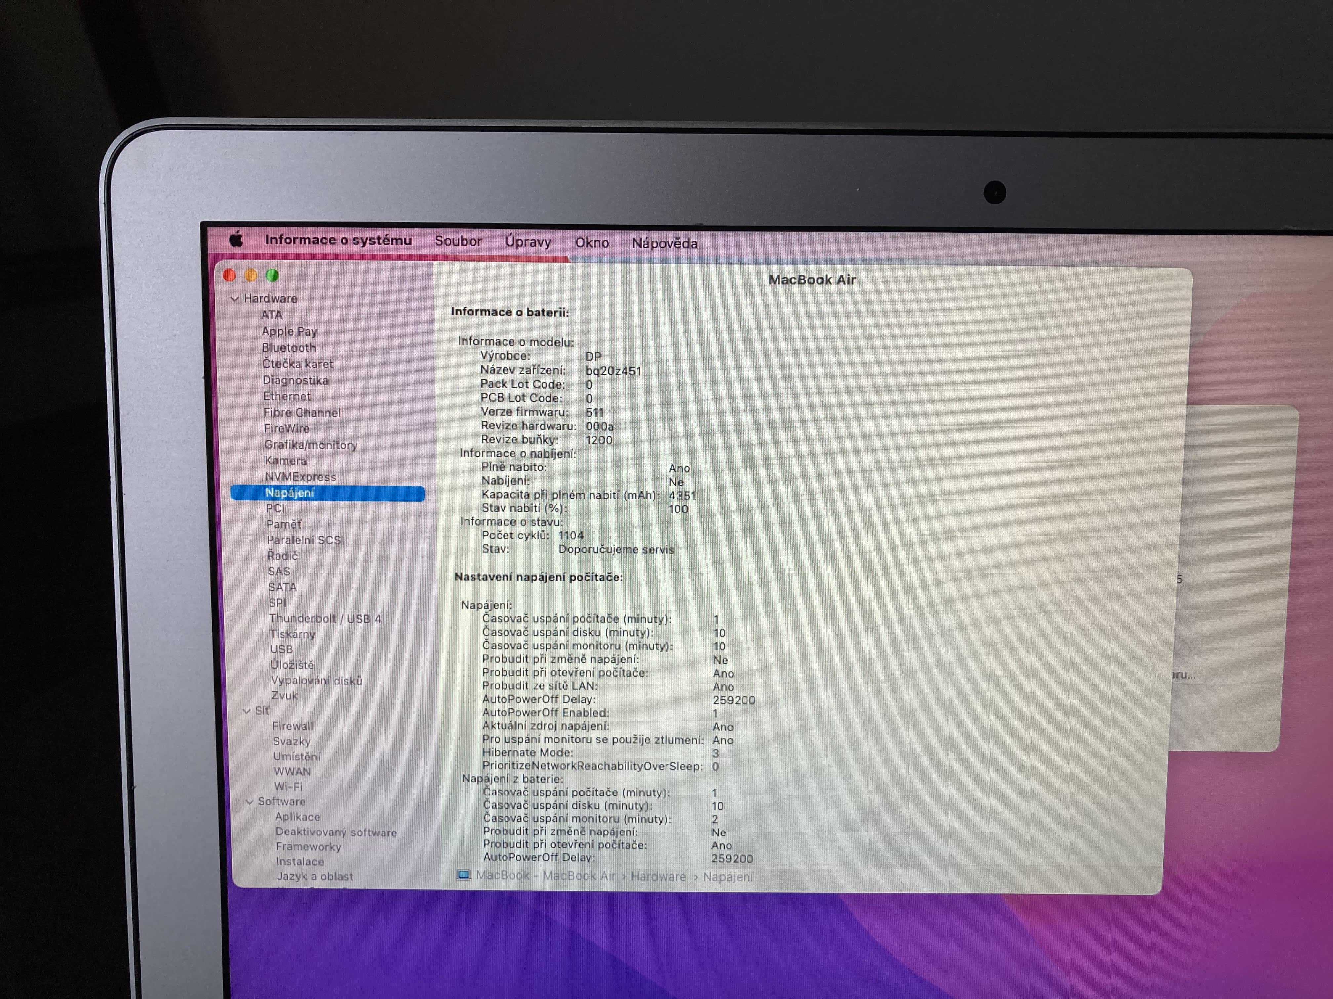The width and height of the screenshot is (1333, 999).
Task: Open the Soubor menu
Action: click(x=458, y=241)
